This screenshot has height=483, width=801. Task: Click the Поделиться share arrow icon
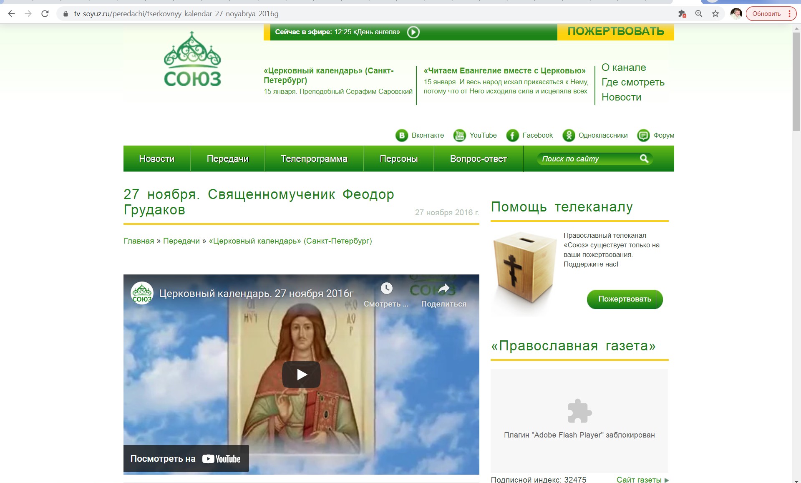click(x=444, y=288)
